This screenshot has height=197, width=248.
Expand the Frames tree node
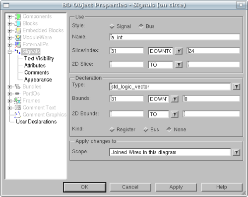10,100
